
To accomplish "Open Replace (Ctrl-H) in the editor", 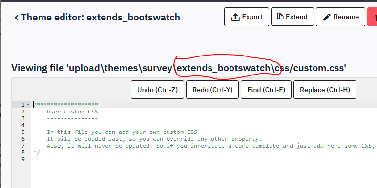I will click(x=325, y=90).
